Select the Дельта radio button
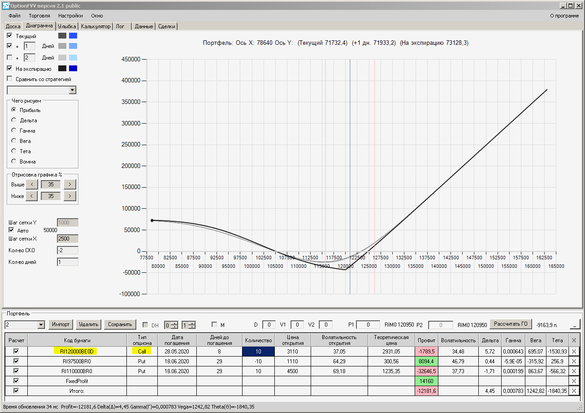Viewport: 585px width, 413px height. (x=14, y=120)
